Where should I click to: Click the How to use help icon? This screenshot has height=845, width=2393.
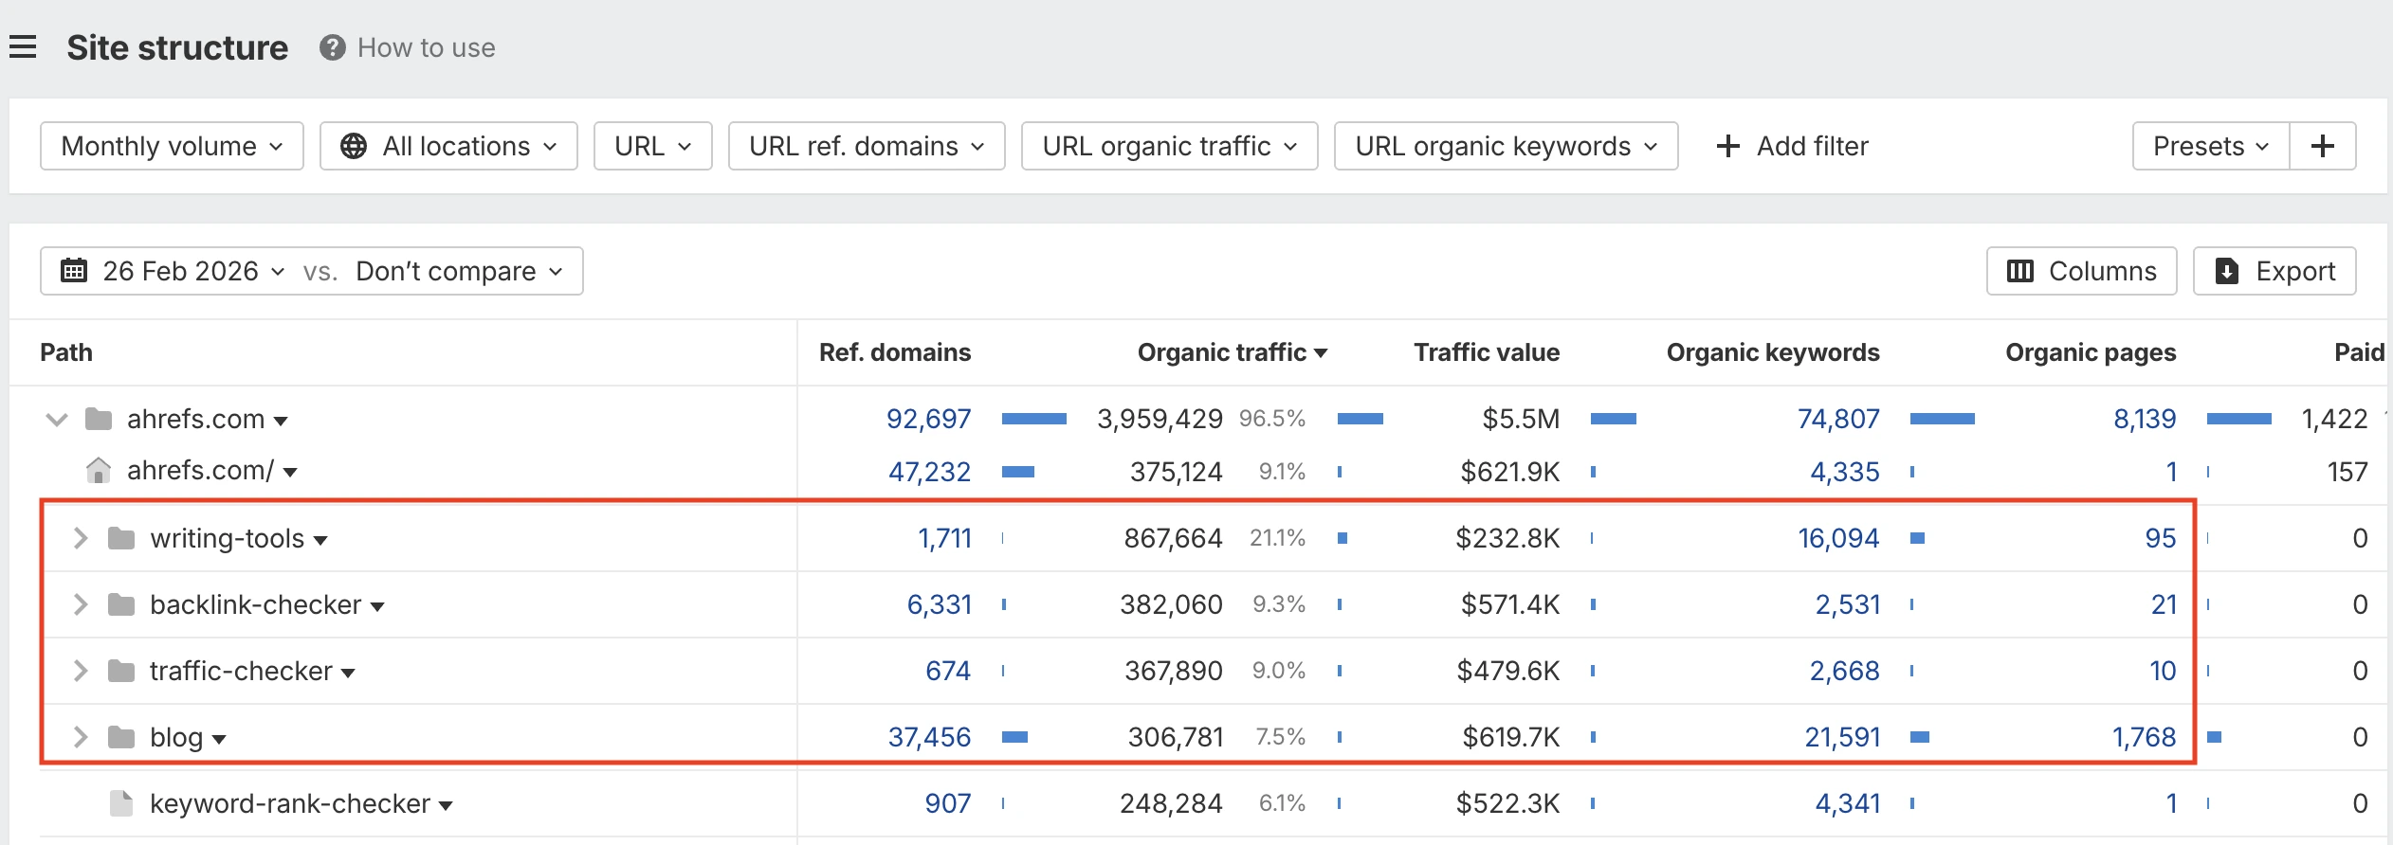(332, 47)
